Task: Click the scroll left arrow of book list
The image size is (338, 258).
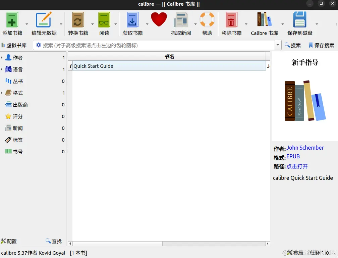Action: coord(70,244)
